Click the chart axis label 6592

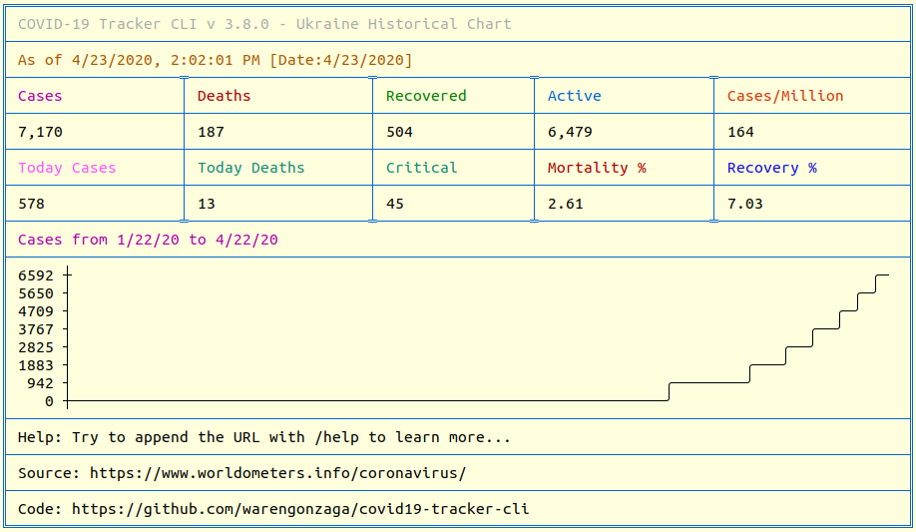tap(36, 275)
